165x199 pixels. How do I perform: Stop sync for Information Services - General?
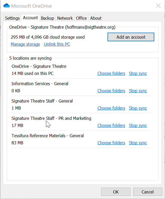[x=138, y=91]
